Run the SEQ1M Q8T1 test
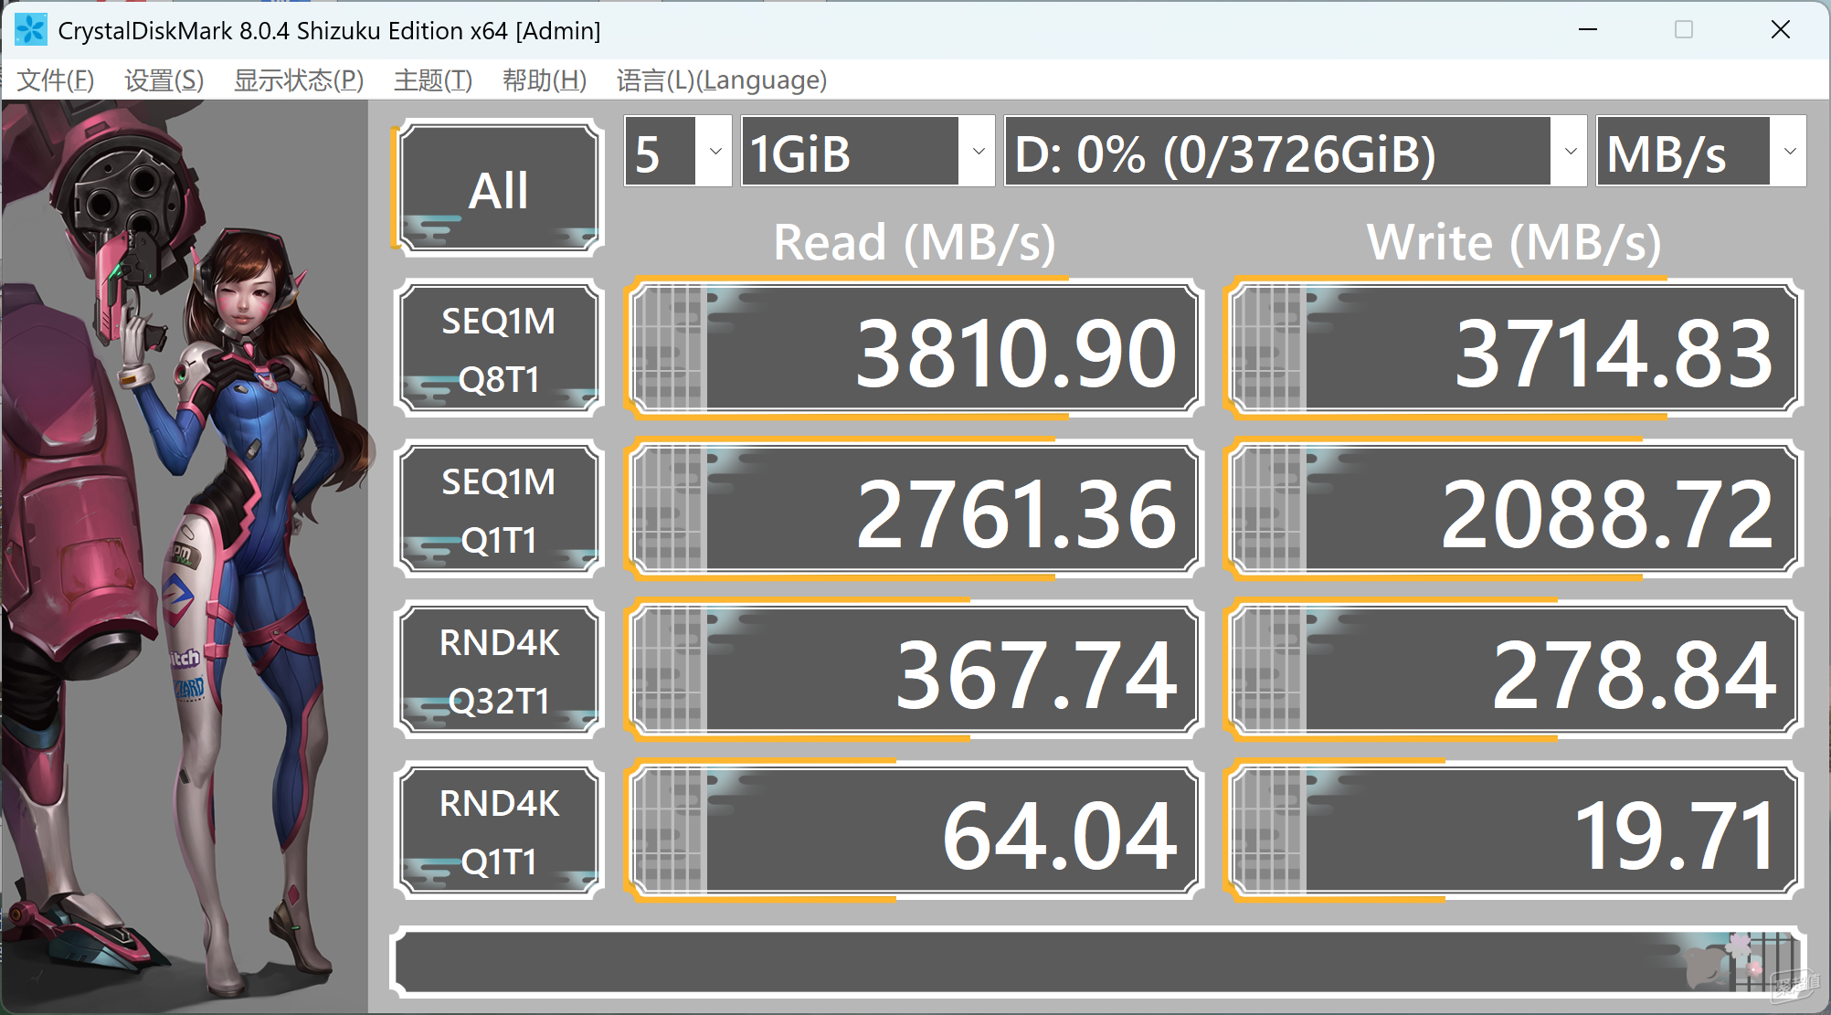 498,349
